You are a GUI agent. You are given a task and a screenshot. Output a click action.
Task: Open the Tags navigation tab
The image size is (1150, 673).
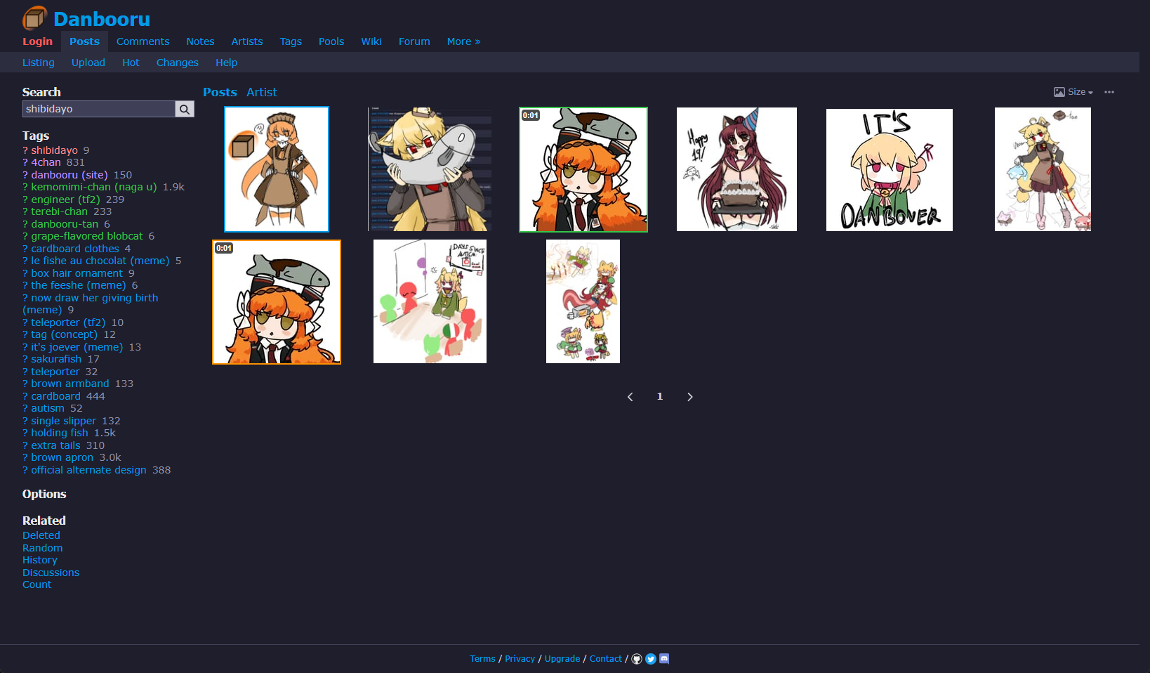coord(291,41)
